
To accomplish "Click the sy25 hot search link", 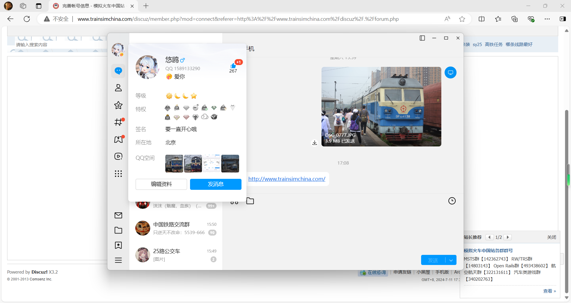I will coord(477,44).
